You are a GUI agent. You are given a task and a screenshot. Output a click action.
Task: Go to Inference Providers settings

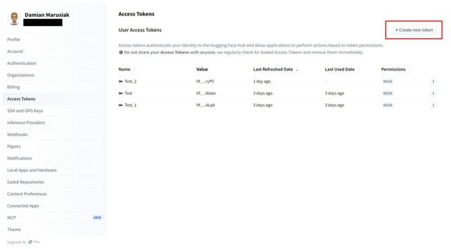pos(55,123)
